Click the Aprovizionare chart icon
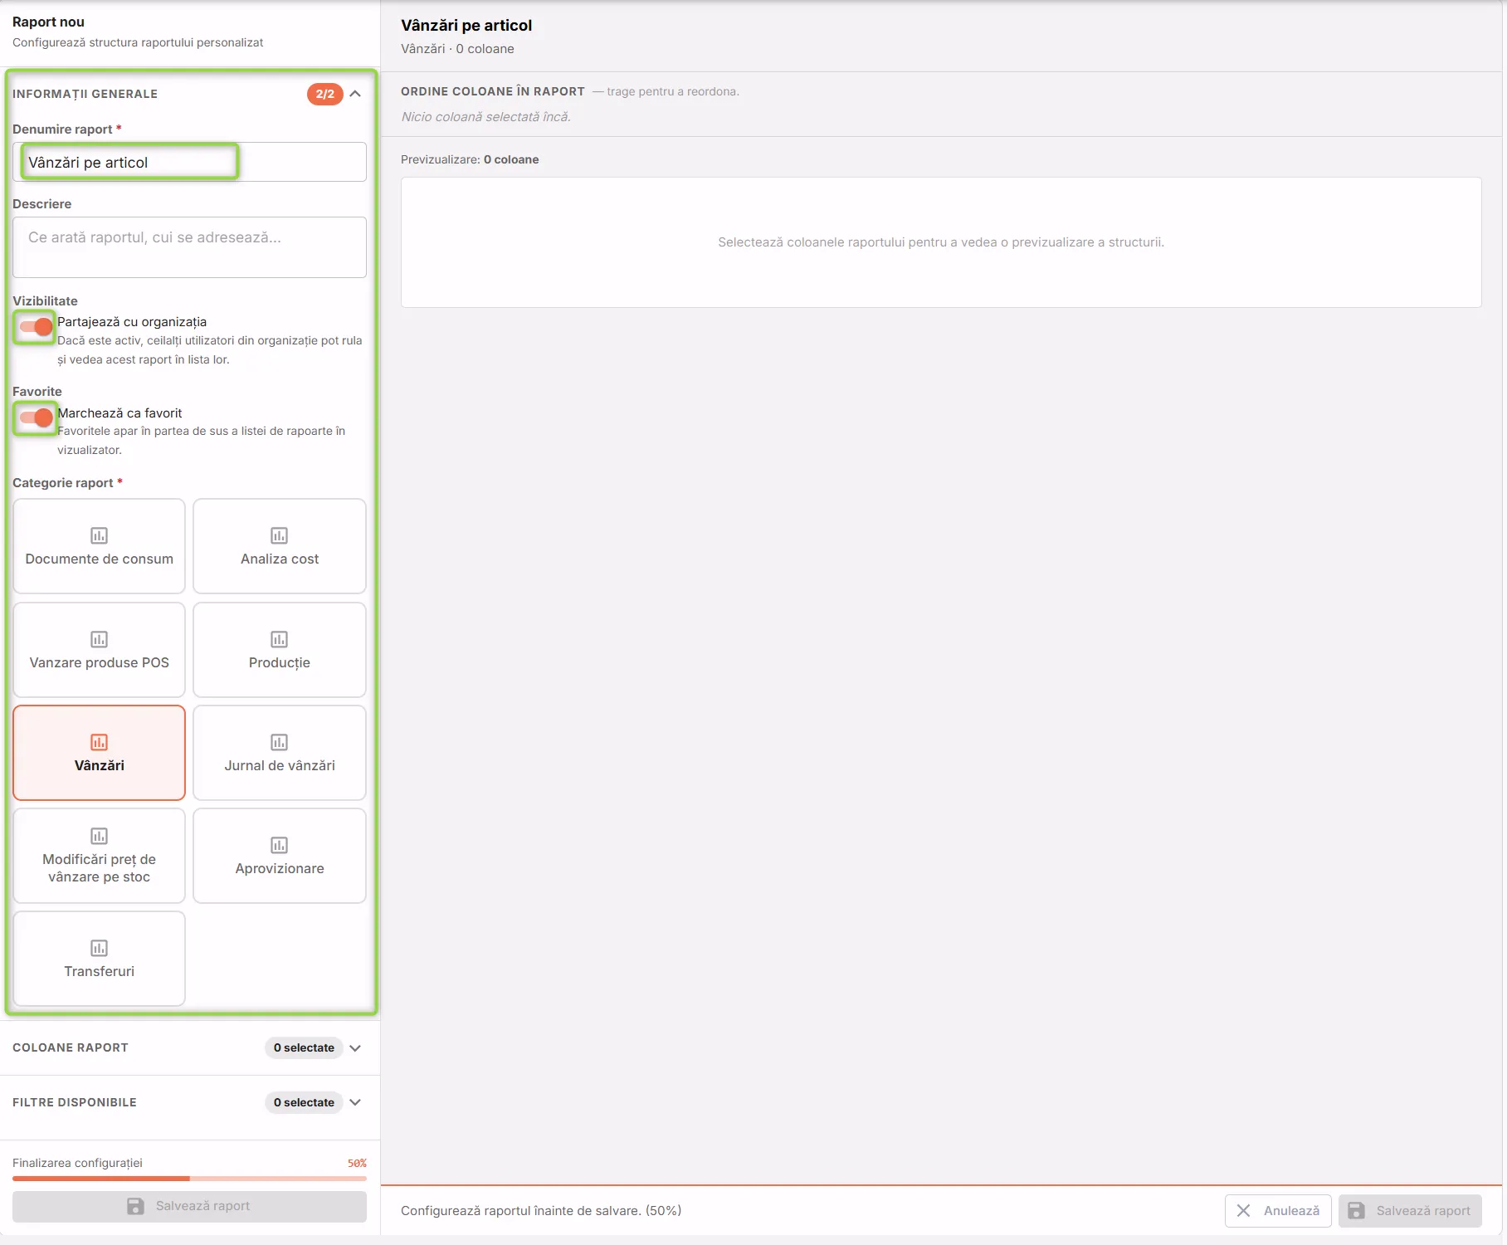 click(279, 845)
